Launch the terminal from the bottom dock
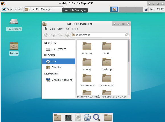The width and height of the screenshot is (165, 122). (x=68, y=117)
